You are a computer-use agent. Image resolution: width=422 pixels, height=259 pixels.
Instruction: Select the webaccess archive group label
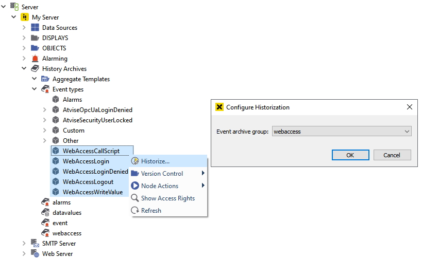67,233
